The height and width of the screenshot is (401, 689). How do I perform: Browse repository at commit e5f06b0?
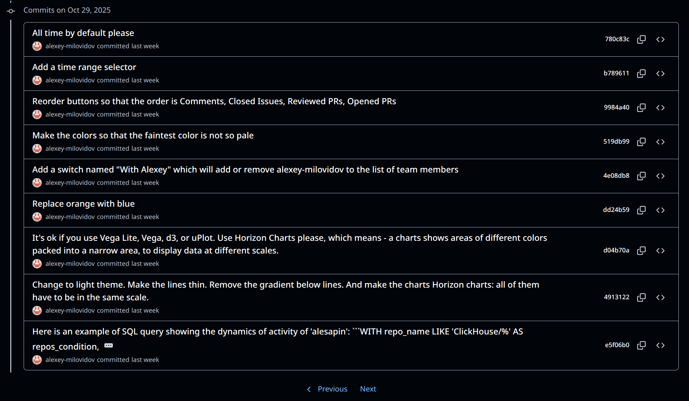click(660, 345)
